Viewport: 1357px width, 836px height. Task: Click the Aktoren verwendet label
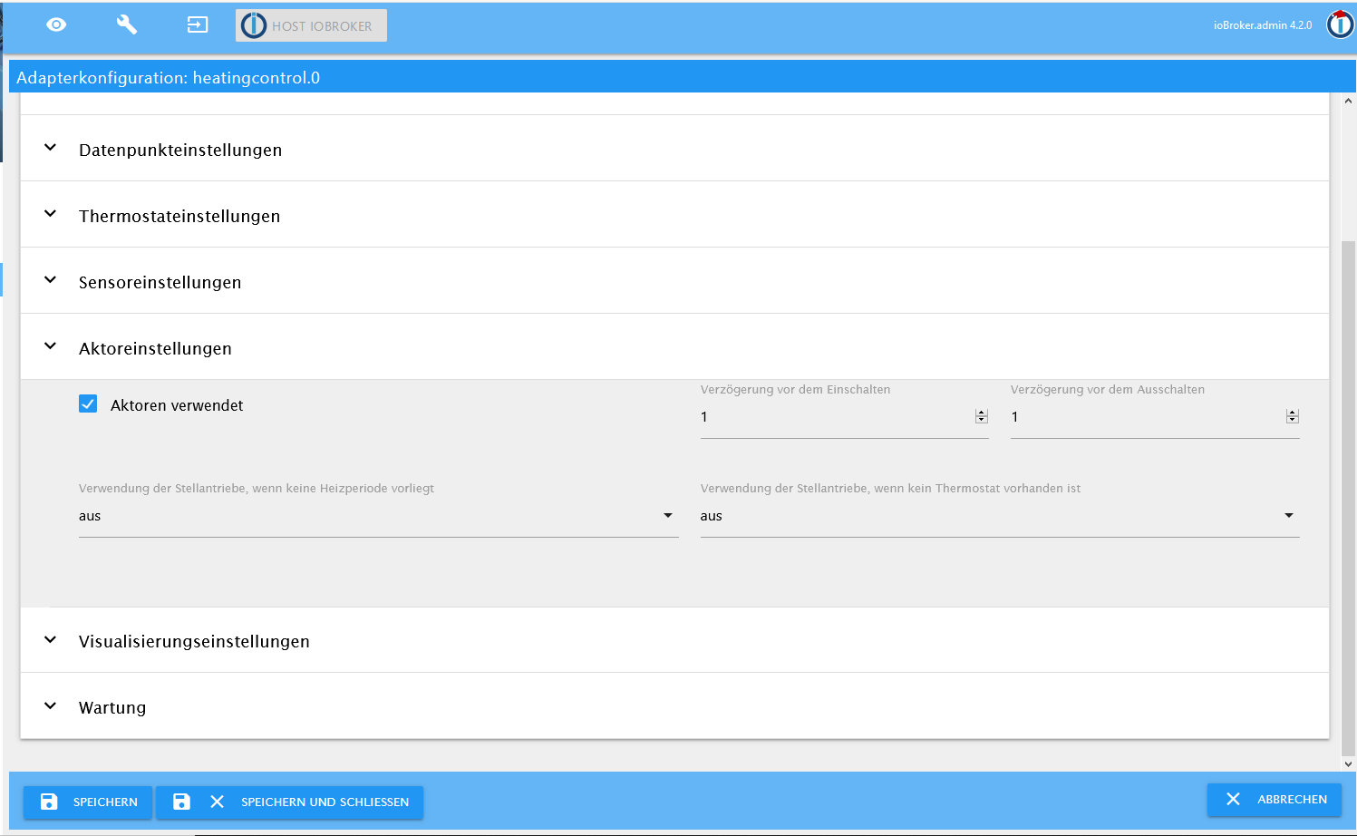[177, 405]
